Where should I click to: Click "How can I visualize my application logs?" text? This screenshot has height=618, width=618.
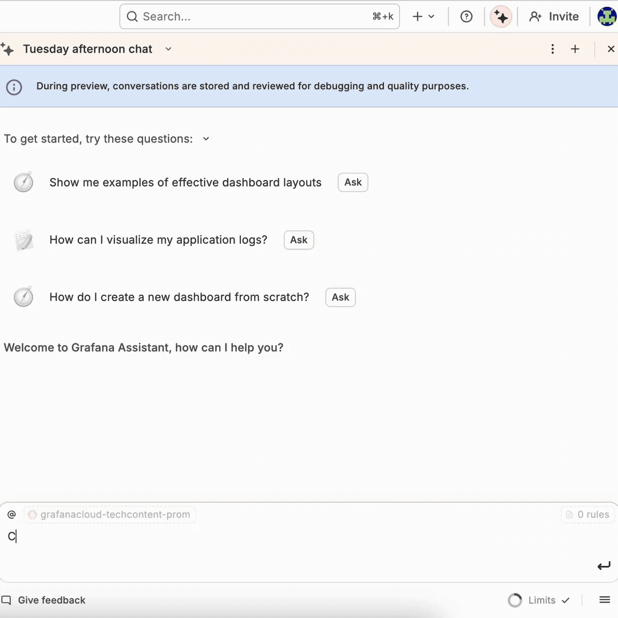[158, 240]
